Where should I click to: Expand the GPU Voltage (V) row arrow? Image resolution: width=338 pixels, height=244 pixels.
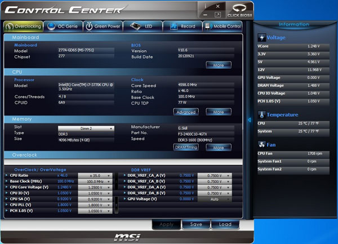click(124, 199)
